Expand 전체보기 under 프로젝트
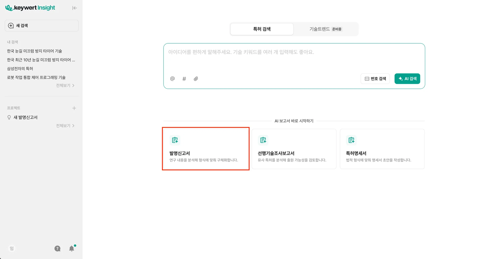 [65, 126]
